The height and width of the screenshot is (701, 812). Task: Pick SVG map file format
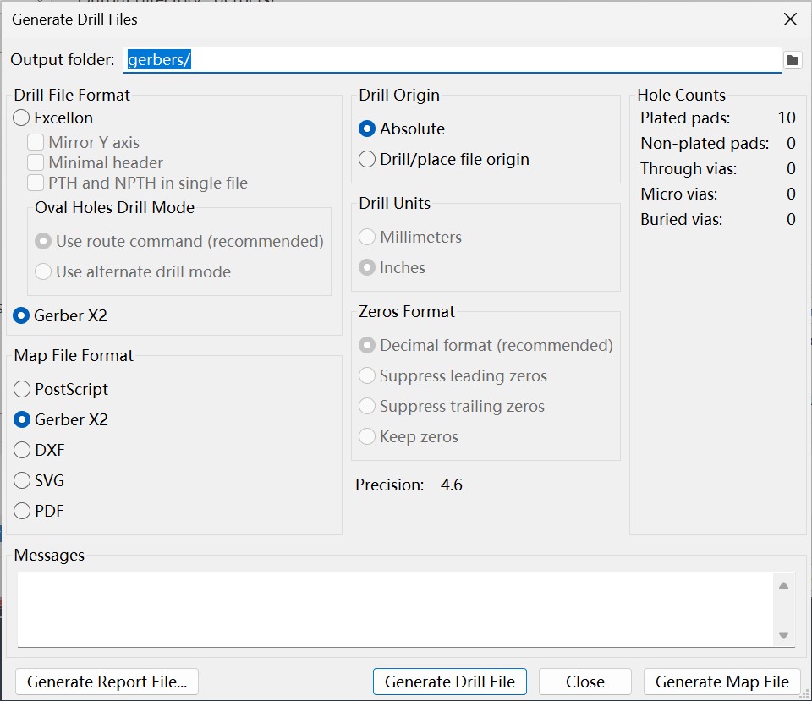click(x=22, y=481)
